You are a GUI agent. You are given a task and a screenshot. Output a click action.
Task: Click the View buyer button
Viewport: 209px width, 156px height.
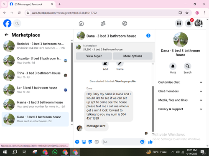[x=94, y=56]
